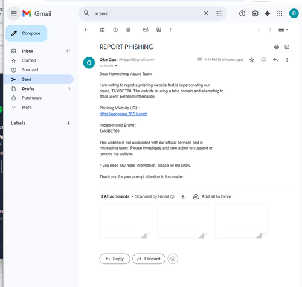Go back to Sent list arrow

[86, 30]
